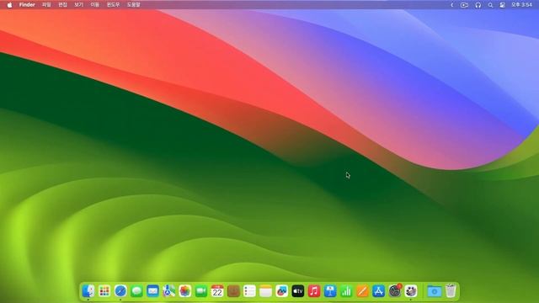
Task: Open Control Center from menu bar
Action: point(503,5)
